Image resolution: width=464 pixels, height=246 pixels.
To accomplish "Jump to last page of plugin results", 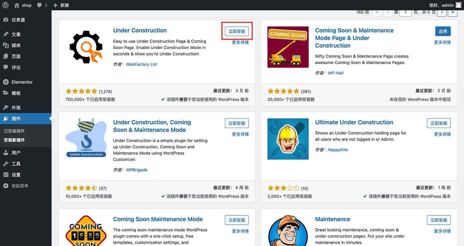I will [453, 12].
